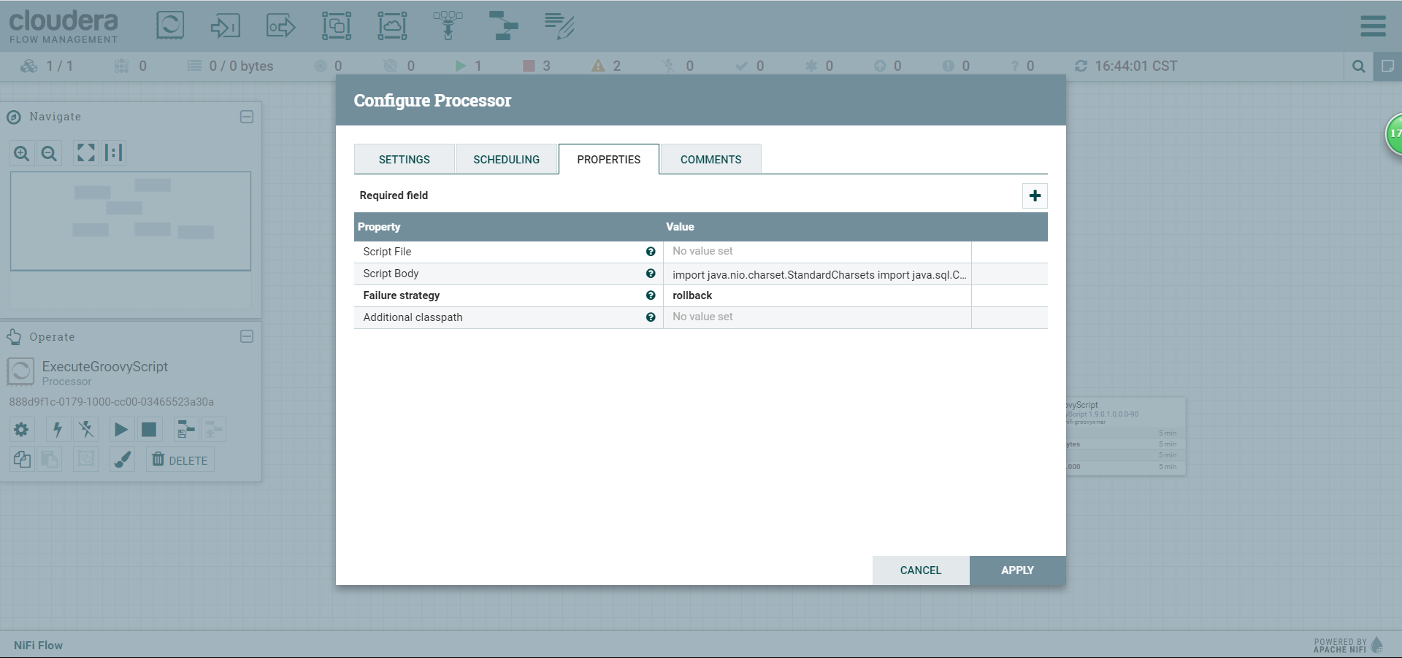Screen dimensions: 1402x658
Task: Disable the selected component in Operate panel
Action: coord(86,429)
